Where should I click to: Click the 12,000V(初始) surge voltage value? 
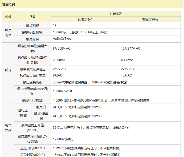63,139
